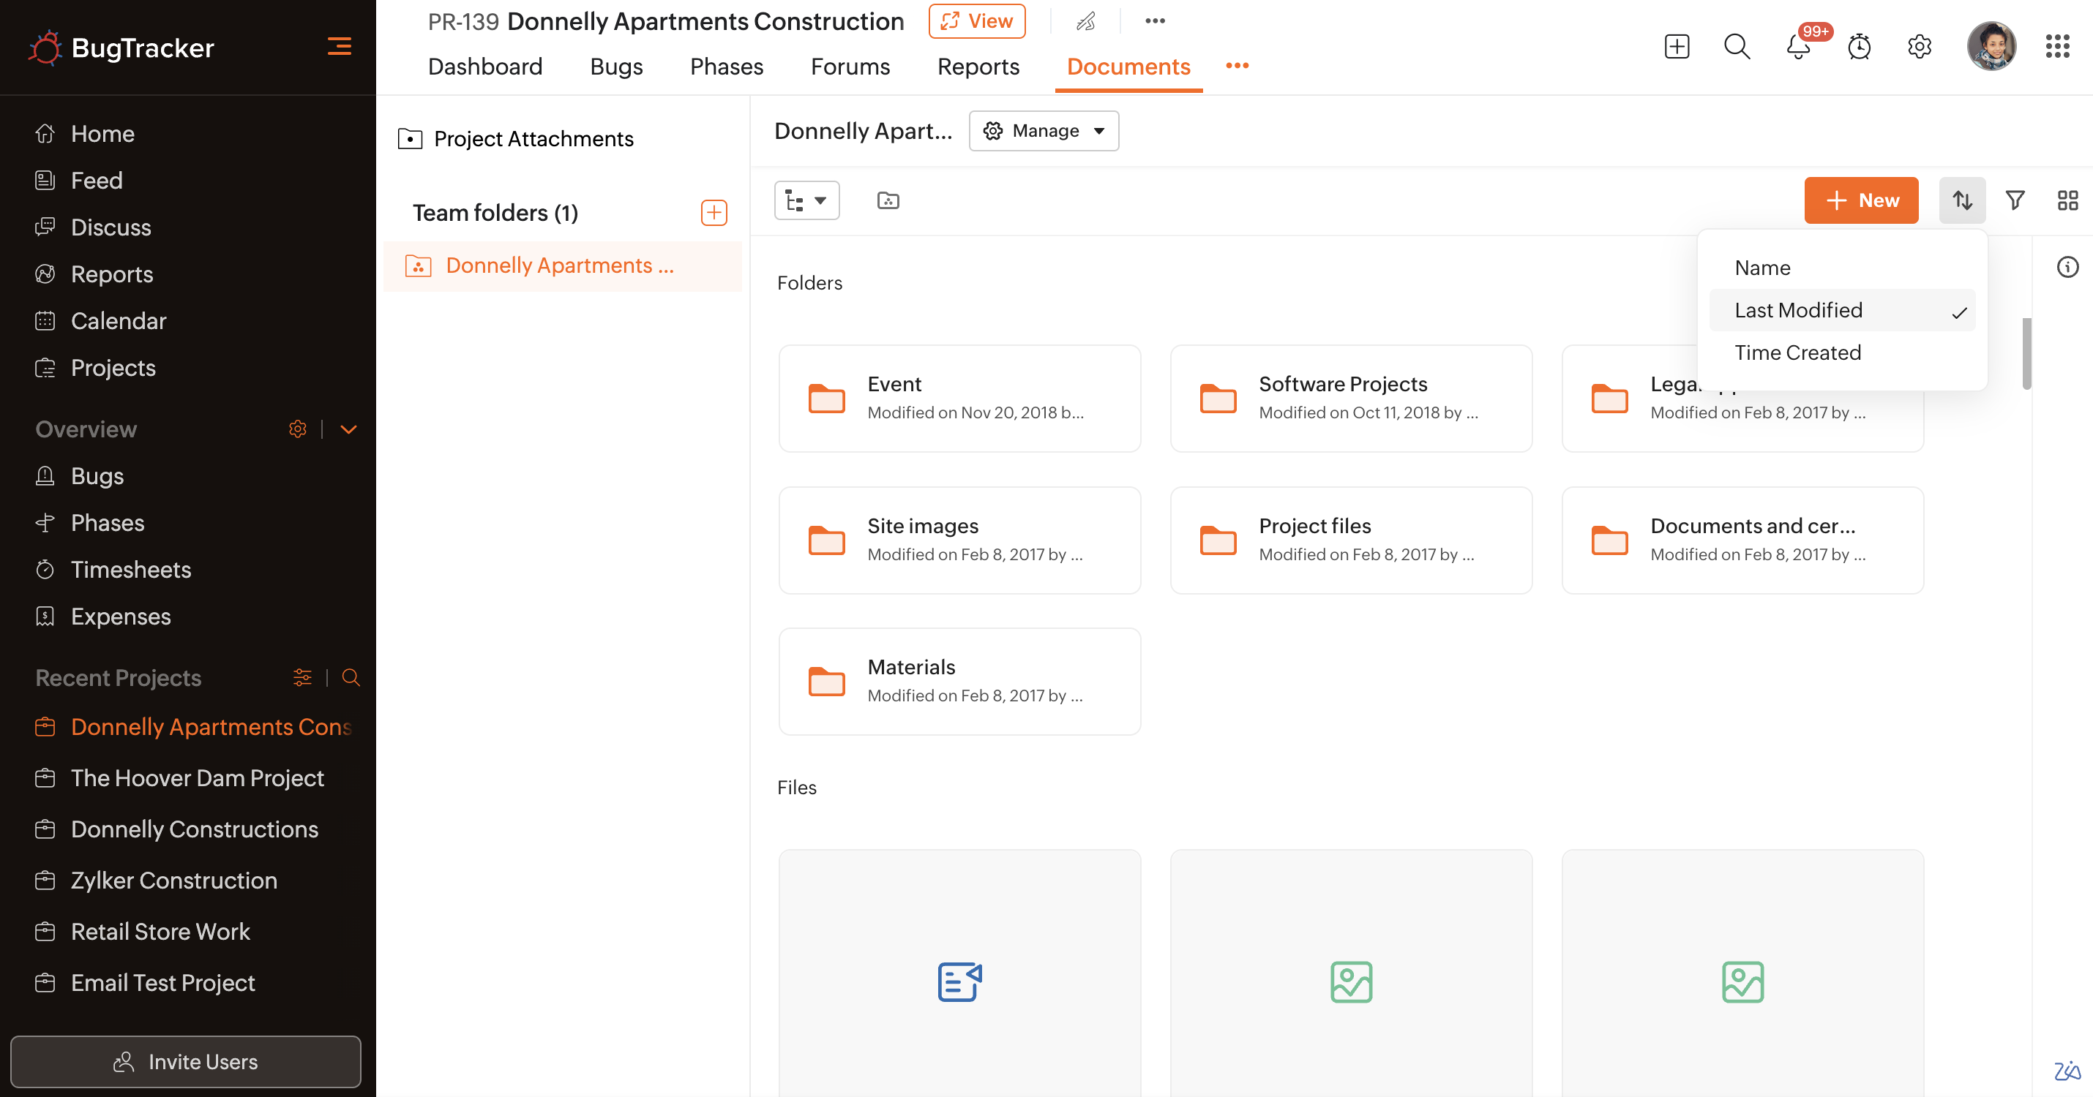Collapse sidebar with hamburger menu icon
2093x1097 pixels.
[339, 47]
